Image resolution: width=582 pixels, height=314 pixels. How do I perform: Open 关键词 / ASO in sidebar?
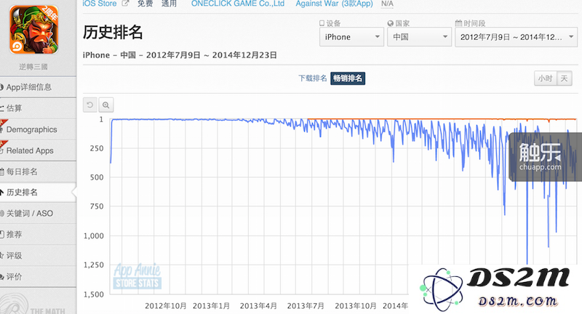(x=38, y=213)
